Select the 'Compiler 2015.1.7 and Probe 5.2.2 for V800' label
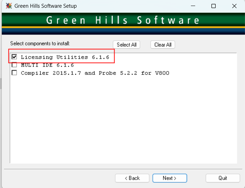The image size is (245, 188). (95, 73)
